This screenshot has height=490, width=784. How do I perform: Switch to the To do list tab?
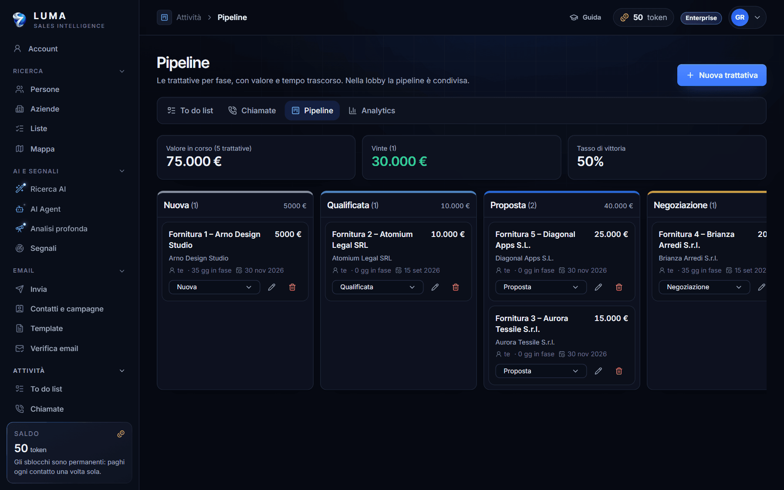[190, 111]
